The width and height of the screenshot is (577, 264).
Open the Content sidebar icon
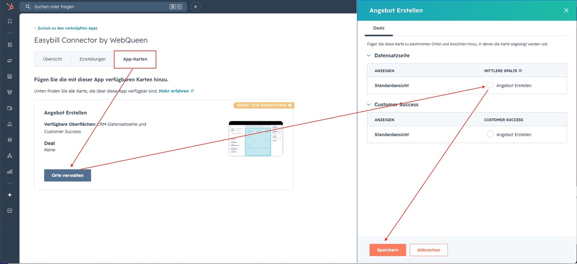(x=10, y=77)
